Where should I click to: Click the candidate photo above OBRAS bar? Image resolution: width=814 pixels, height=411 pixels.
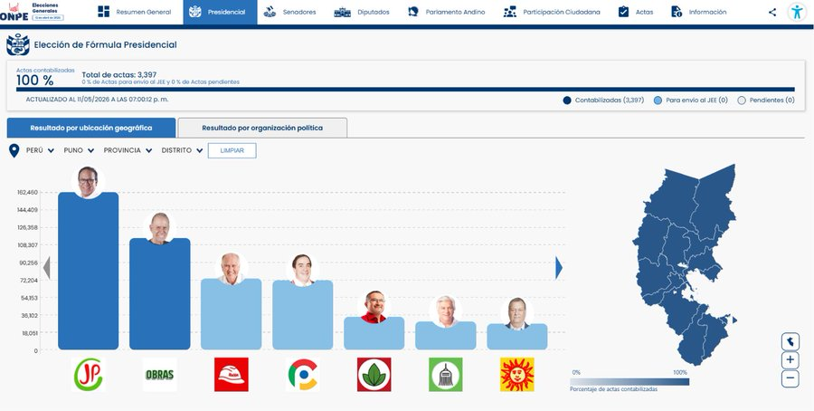coord(160,228)
